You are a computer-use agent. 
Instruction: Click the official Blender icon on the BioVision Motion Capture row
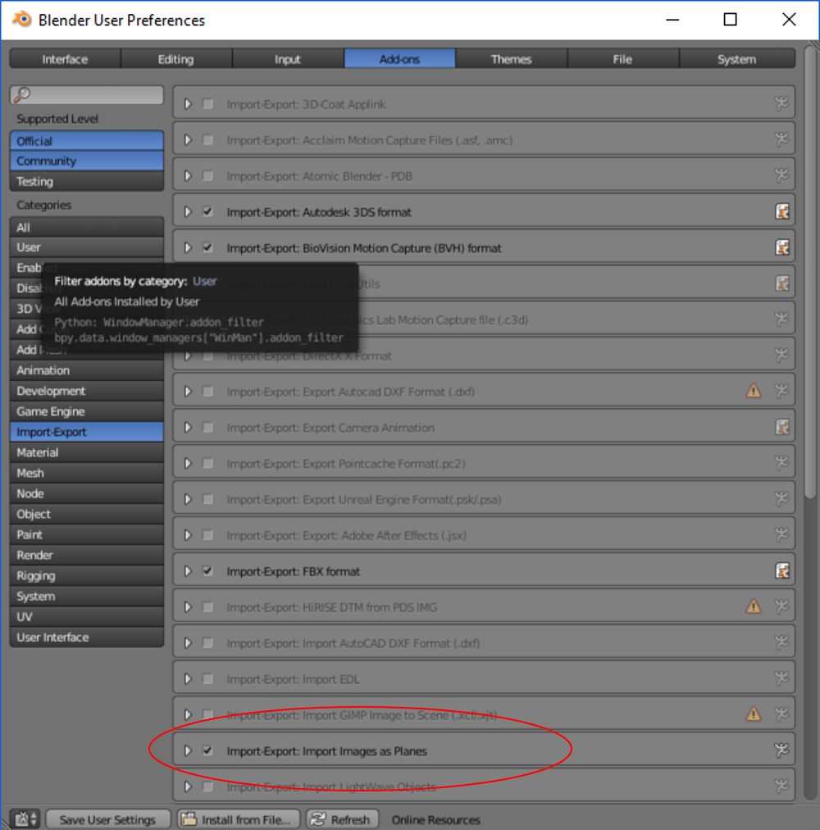pyautogui.click(x=781, y=248)
